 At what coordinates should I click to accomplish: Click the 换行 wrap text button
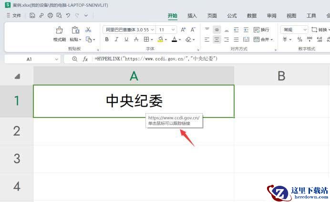click(x=261, y=30)
